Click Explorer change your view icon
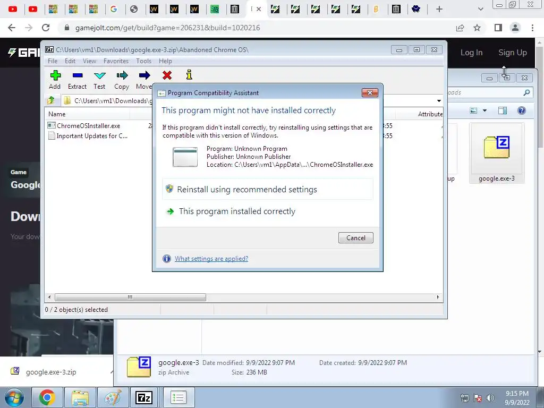Image resolution: width=544 pixels, height=408 pixels. point(473,110)
